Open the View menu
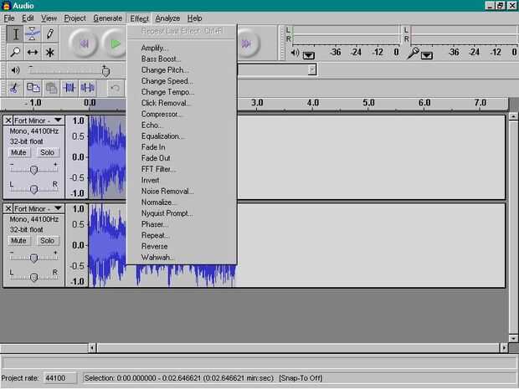Screen dimensions: 519x389 tap(49, 18)
